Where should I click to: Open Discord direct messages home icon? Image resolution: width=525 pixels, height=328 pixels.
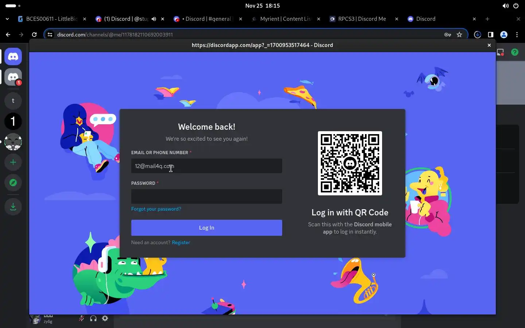[x=13, y=56]
